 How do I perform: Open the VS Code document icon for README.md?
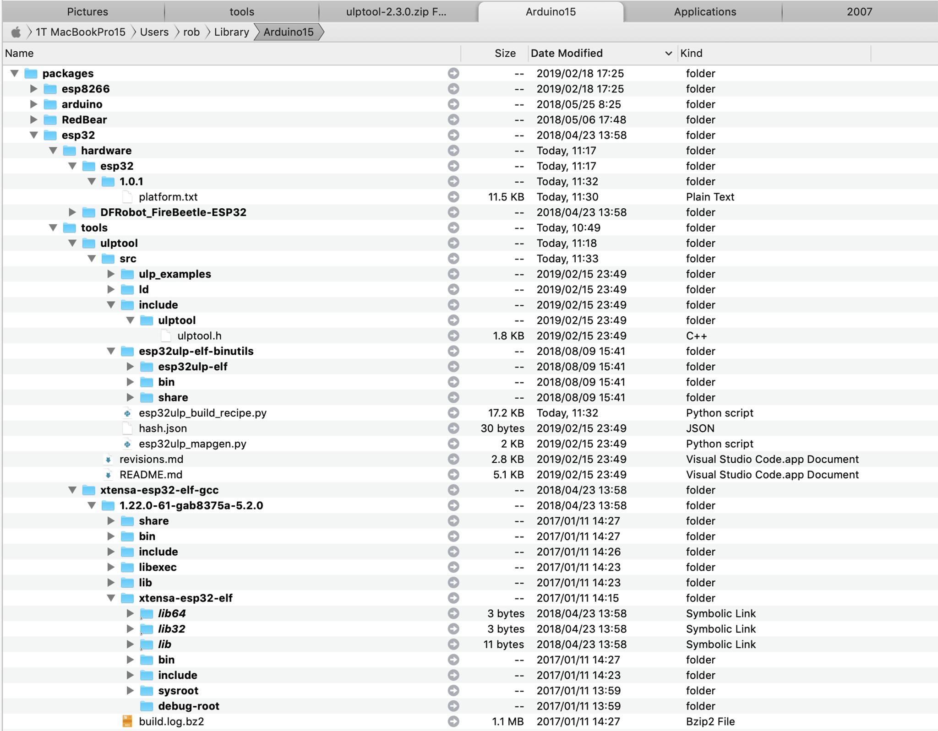(109, 475)
